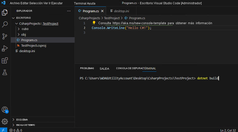Click the Console.WriteLine code line
The height and width of the screenshot is (132, 238).
(x=121, y=28)
